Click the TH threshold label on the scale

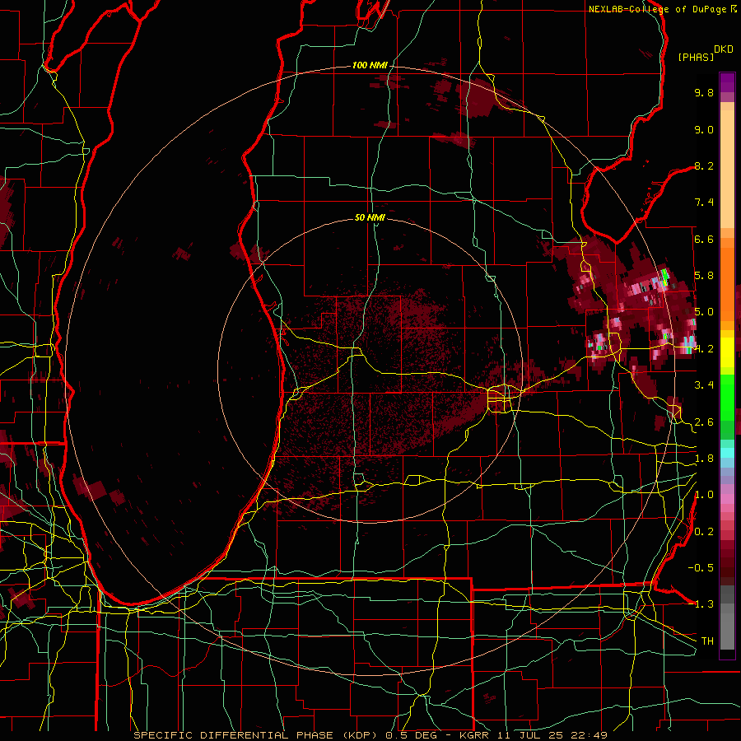point(707,641)
